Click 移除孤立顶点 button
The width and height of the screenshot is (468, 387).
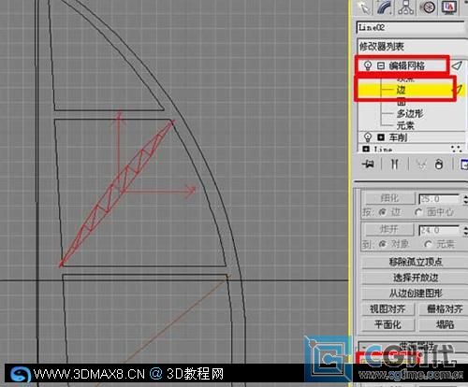click(416, 262)
